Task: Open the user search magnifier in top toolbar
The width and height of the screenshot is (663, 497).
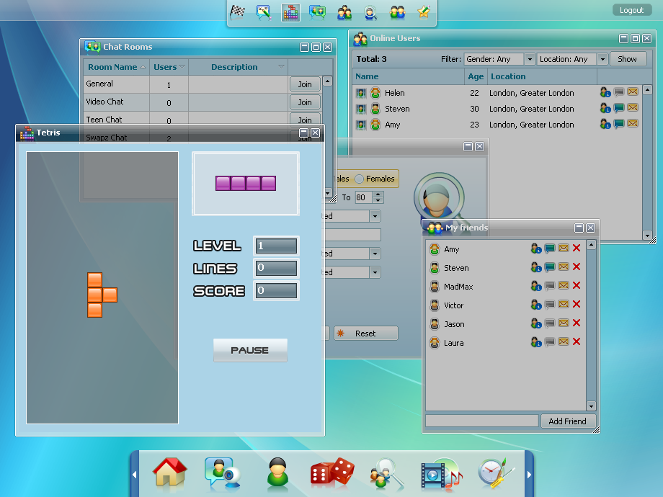Action: tap(370, 12)
